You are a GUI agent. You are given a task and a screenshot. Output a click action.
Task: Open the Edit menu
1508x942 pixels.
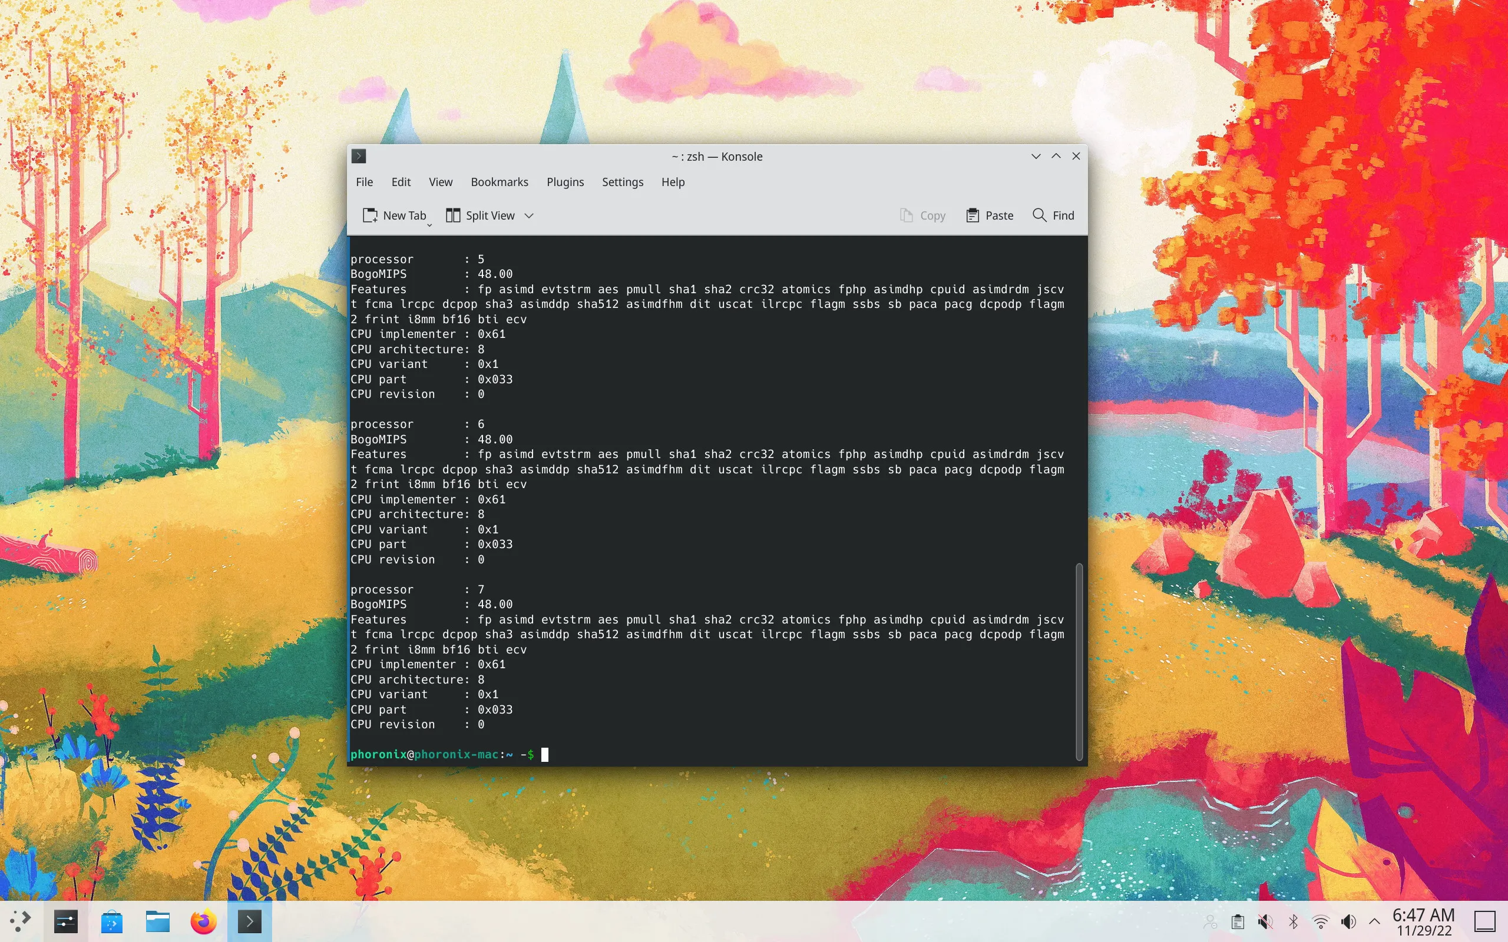click(401, 182)
